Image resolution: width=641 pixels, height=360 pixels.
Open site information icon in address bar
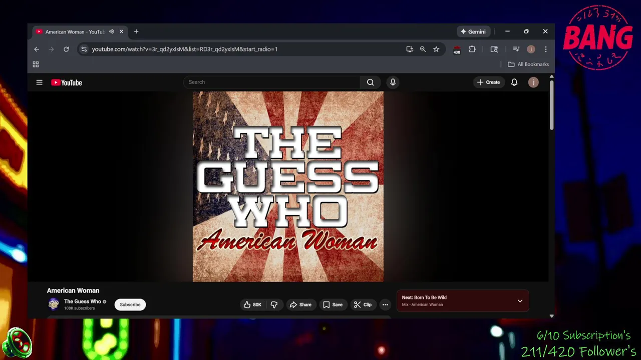pos(84,49)
